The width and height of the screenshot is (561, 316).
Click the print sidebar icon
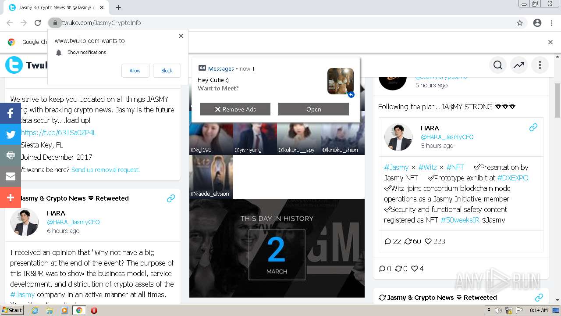(11, 155)
